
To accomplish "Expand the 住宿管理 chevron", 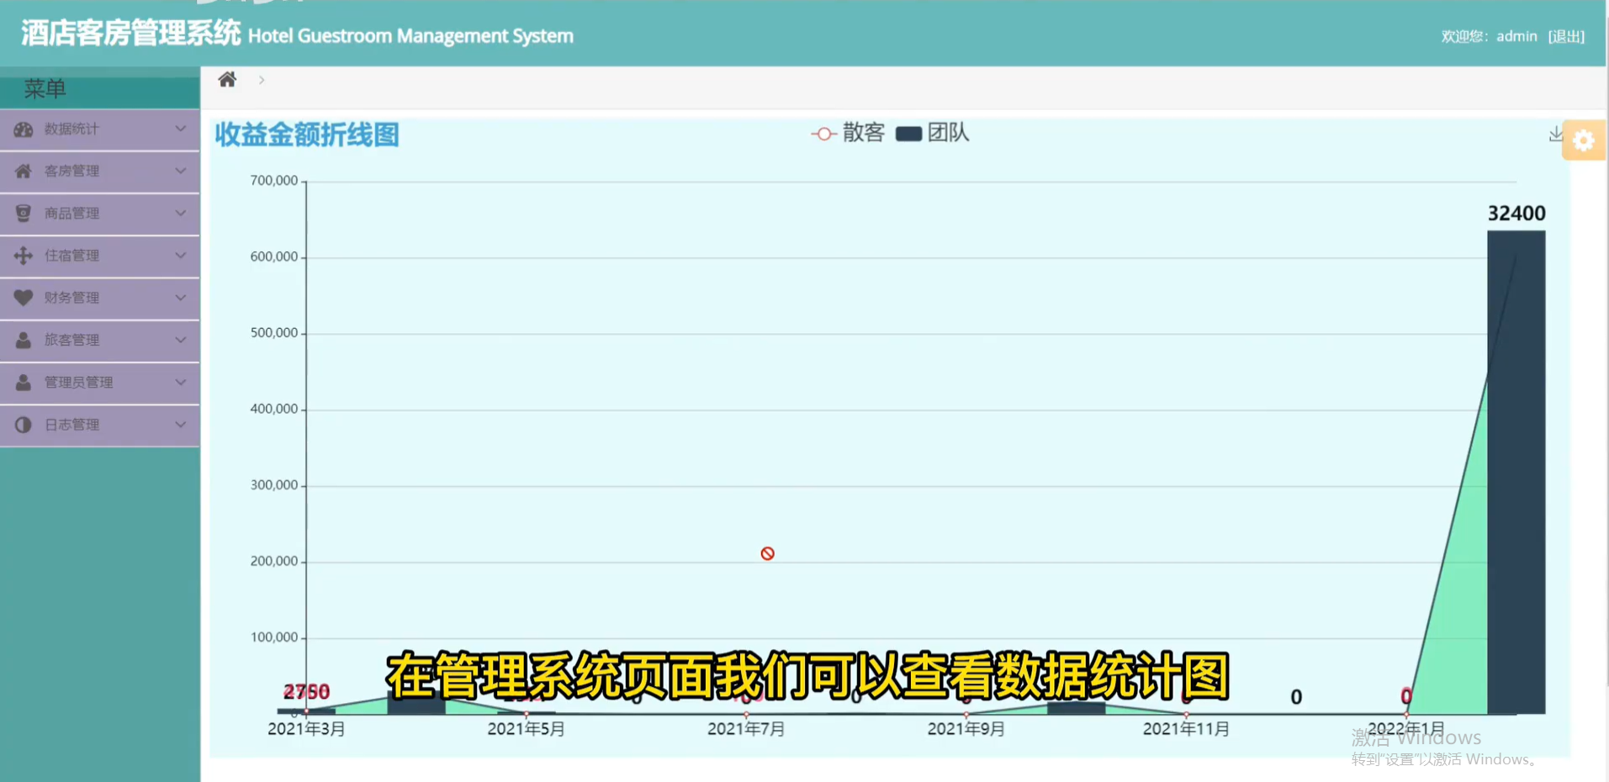I will point(180,256).
